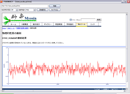
Task: Open the PNG output format dropdown
Action: pyautogui.click(x=35, y=10)
